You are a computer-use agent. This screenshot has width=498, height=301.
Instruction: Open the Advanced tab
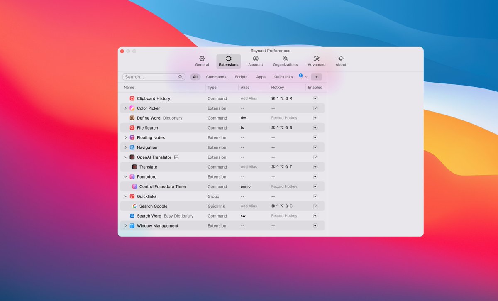(317, 61)
